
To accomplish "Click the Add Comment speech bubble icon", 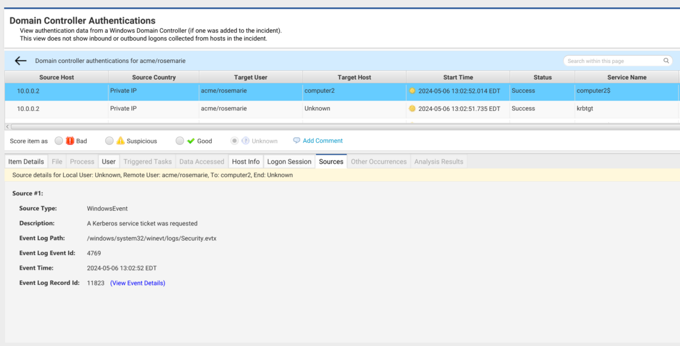I will pyautogui.click(x=296, y=140).
